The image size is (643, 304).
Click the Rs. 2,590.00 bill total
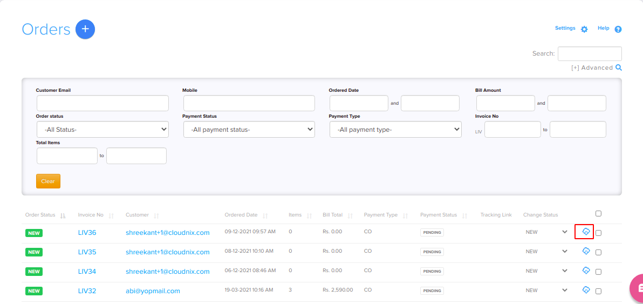coord(338,289)
